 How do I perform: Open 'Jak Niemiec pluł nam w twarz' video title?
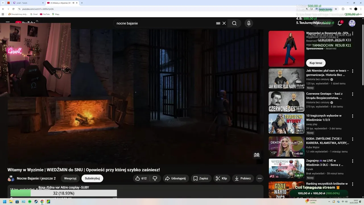point(327,73)
